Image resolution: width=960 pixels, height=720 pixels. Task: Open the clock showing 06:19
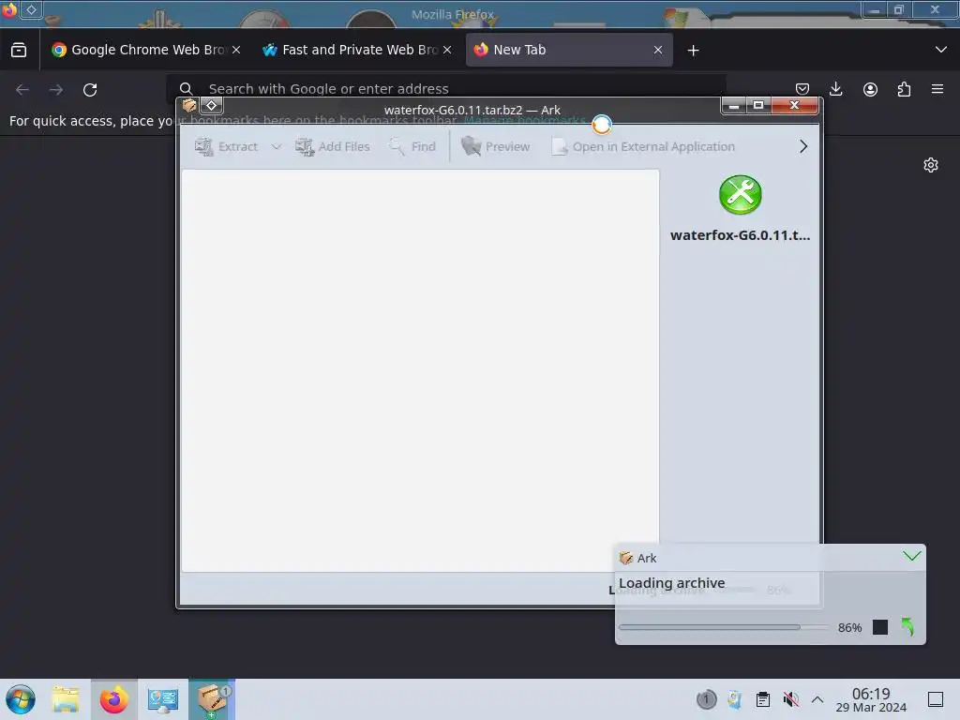pos(871,699)
